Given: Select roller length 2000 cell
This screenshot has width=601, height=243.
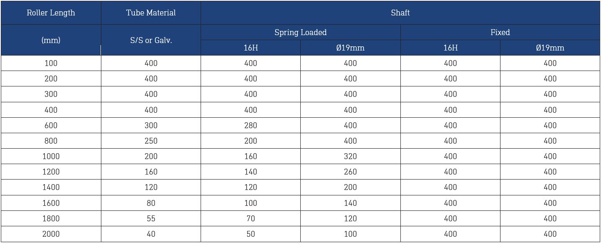Looking at the screenshot, I should click(x=51, y=234).
